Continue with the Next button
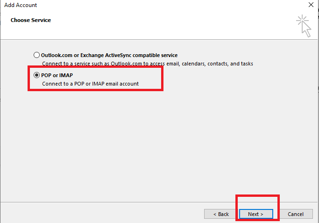 click(256, 214)
